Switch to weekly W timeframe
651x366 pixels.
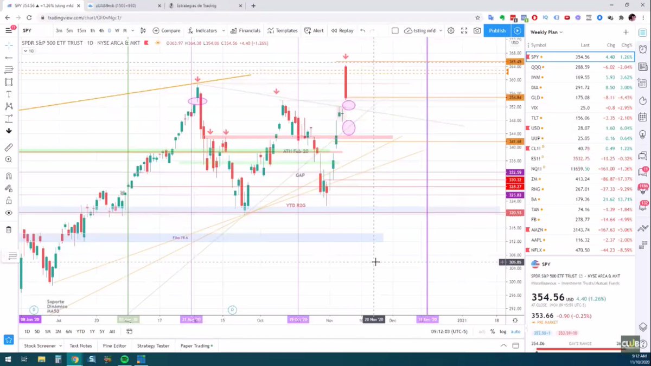(117, 31)
